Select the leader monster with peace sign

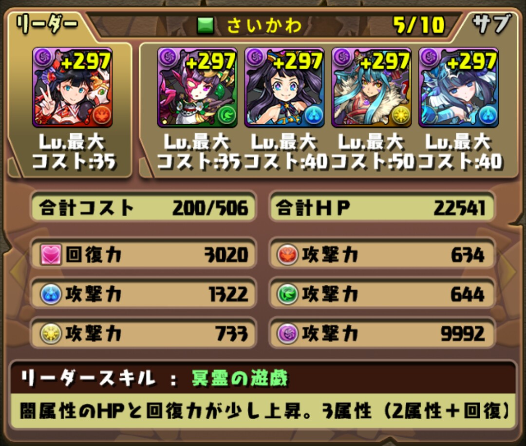(x=72, y=87)
